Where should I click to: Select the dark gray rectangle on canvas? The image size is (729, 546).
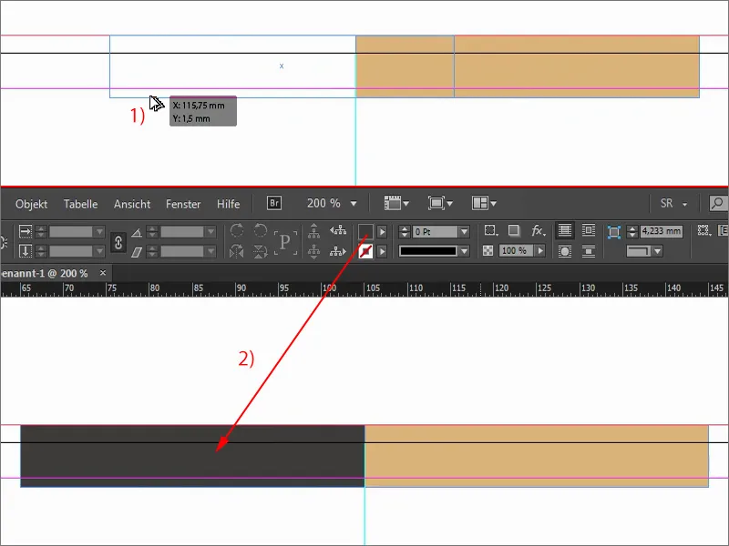pyautogui.click(x=192, y=456)
